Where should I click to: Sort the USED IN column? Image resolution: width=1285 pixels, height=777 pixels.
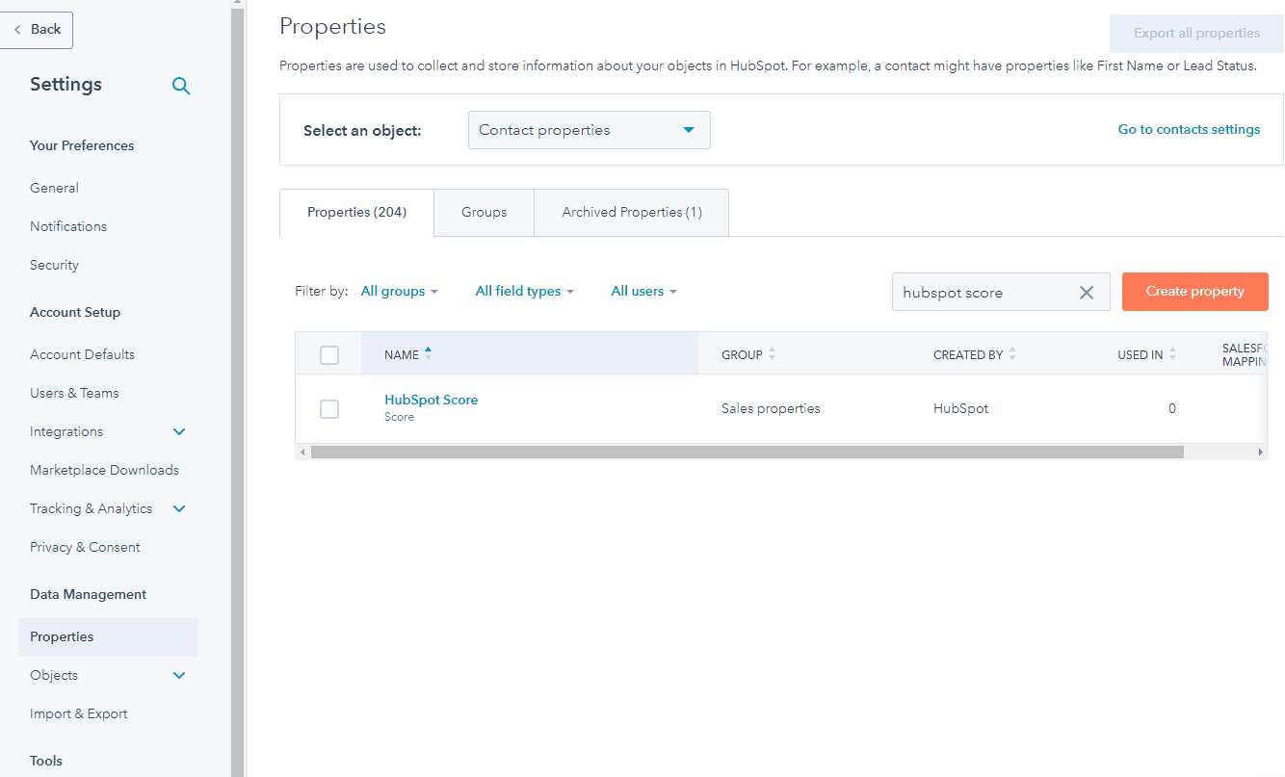pos(1173,353)
